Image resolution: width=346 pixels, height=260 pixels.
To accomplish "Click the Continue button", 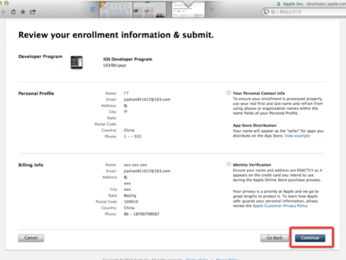I will [310, 238].
